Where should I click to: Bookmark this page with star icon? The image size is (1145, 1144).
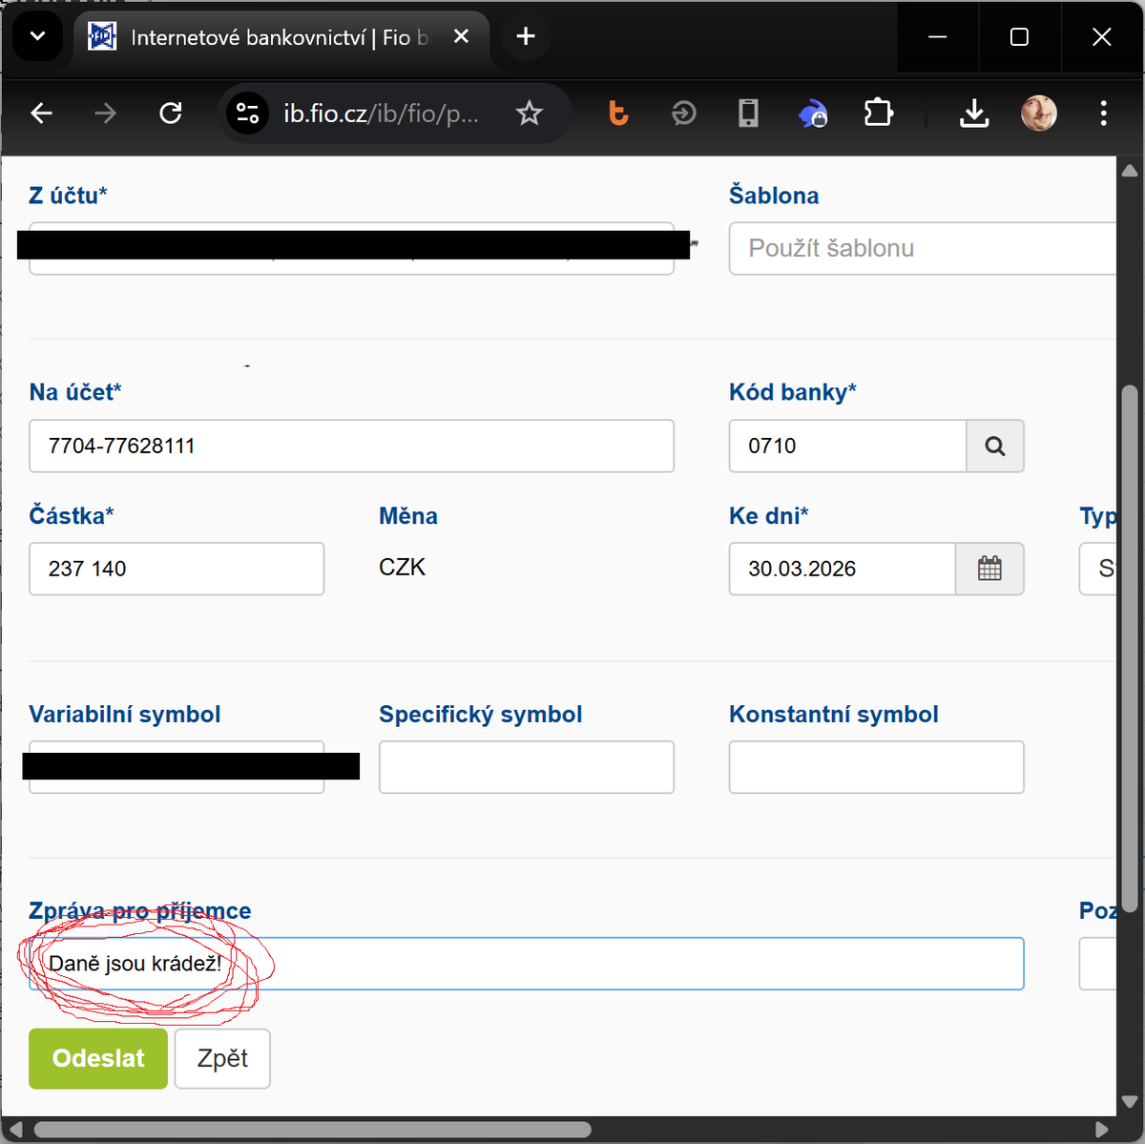[530, 114]
